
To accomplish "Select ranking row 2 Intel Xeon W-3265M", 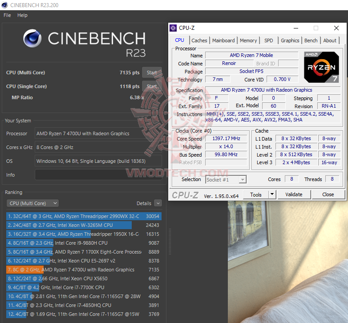I will pos(84,225).
